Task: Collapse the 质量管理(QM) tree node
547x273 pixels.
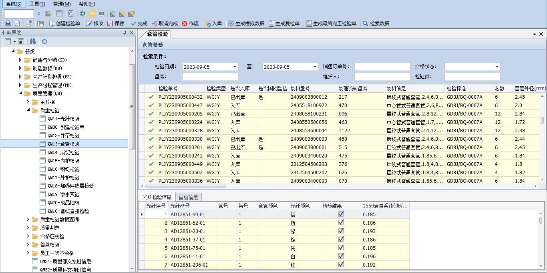Action: coord(20,94)
